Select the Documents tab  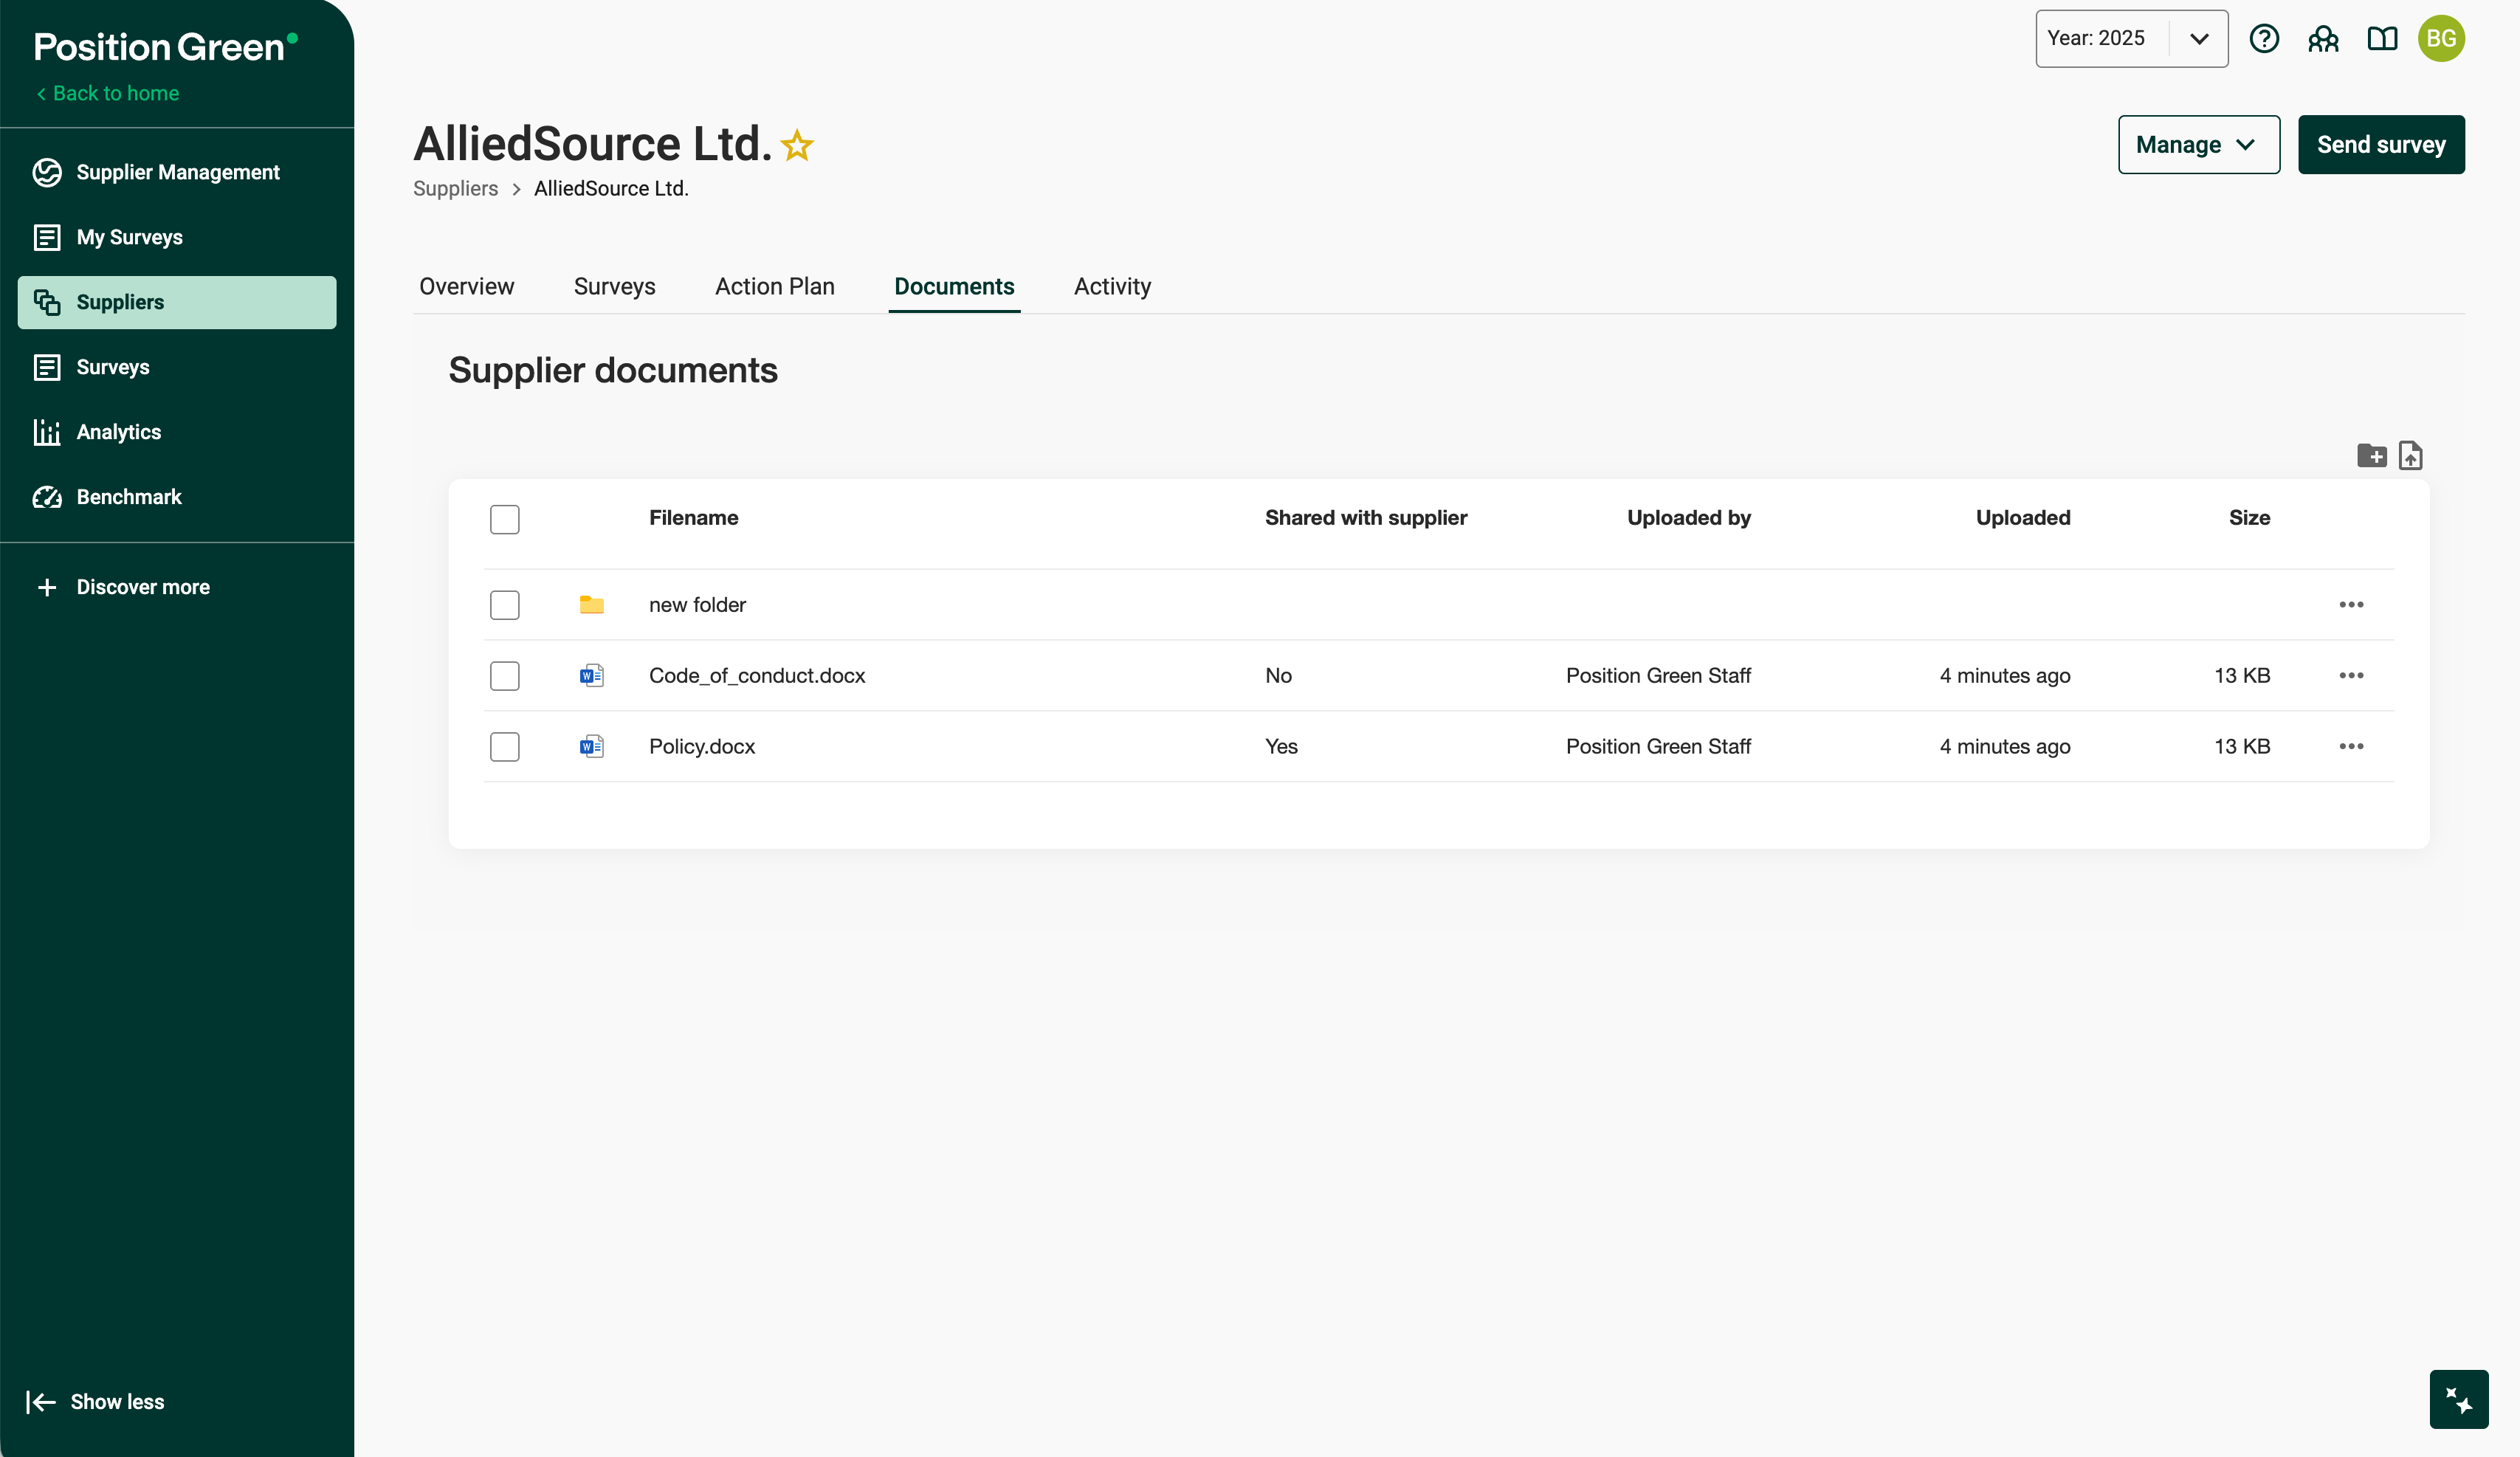pyautogui.click(x=954, y=287)
